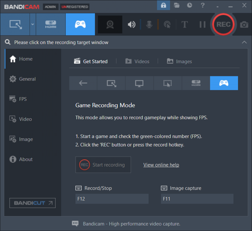Start recording with the big REC button

223,24
